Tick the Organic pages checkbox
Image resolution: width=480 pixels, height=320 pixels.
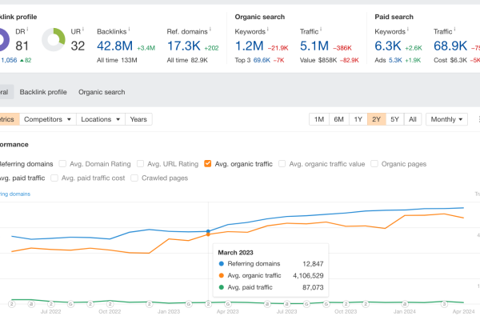tap(374, 164)
